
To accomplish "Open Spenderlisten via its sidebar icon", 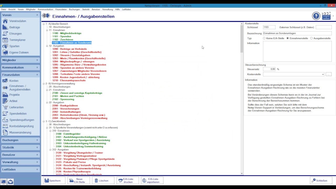I will pos(5,114).
